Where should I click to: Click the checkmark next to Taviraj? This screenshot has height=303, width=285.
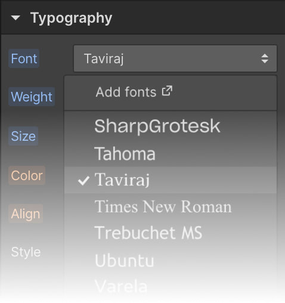(x=83, y=181)
